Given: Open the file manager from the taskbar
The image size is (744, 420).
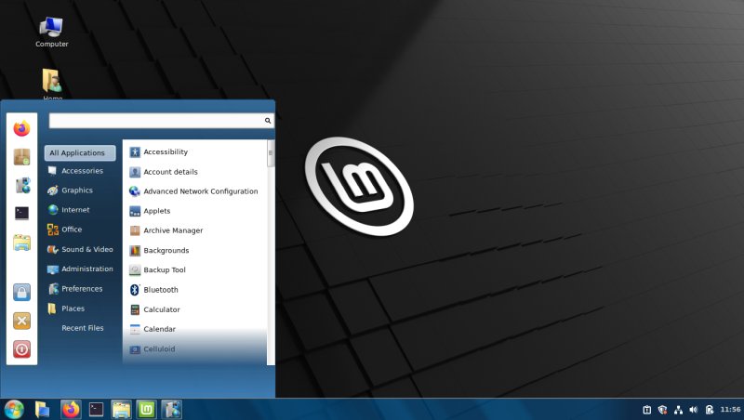Looking at the screenshot, I should click(121, 410).
